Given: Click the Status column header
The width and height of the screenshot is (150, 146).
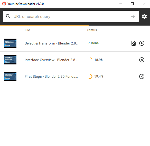Looking at the screenshot, I should [92, 30].
